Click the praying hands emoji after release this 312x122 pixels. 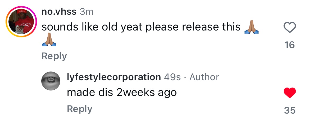pyautogui.click(x=251, y=27)
